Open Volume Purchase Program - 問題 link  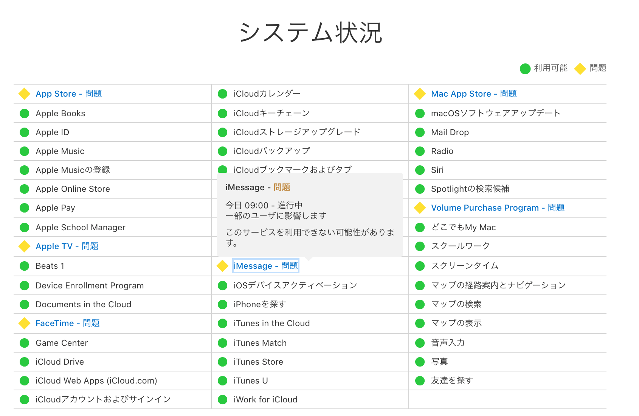tap(498, 208)
